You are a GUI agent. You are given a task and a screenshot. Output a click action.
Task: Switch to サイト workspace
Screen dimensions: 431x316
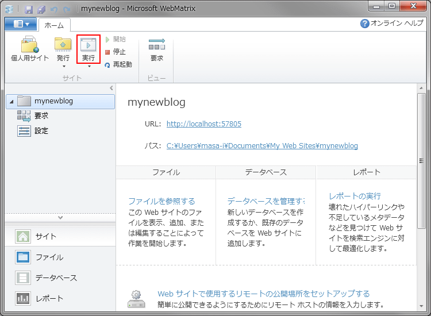pos(60,236)
